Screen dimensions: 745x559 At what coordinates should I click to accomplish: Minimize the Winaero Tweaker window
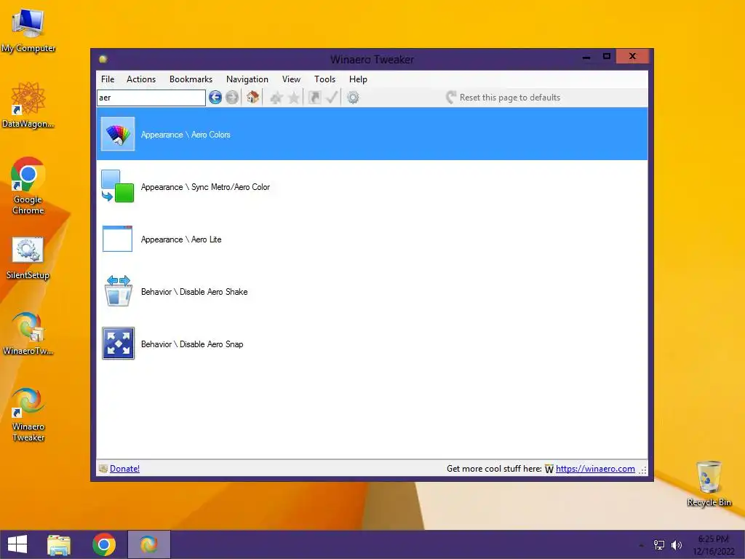586,57
